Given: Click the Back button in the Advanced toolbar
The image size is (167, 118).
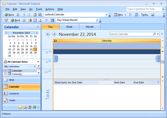Looking at the screenshot, I should click(15, 20).
